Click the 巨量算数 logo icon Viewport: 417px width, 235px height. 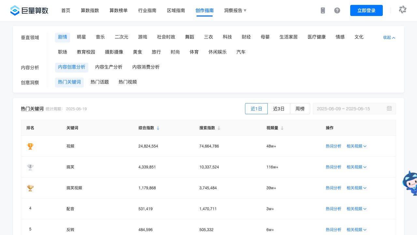15,10
